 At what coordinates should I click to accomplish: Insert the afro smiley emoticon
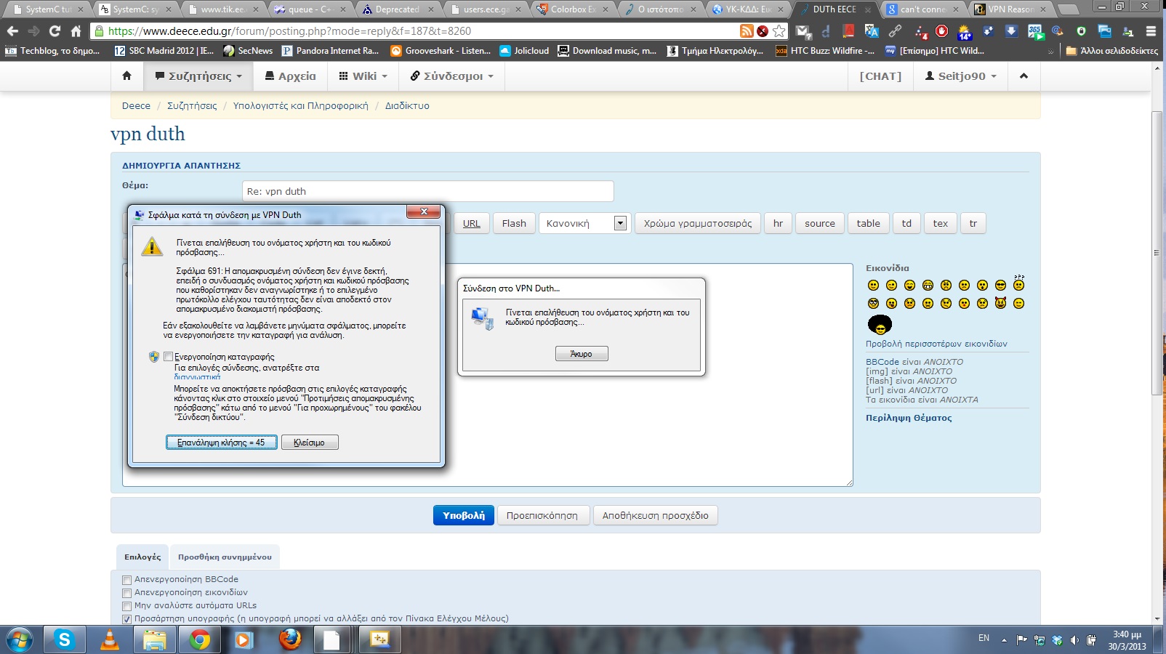tap(880, 324)
